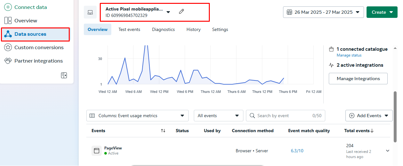Viewport: 403px width, 166px height.
Task: Click the laptop device icon at top
Action: pos(90,12)
